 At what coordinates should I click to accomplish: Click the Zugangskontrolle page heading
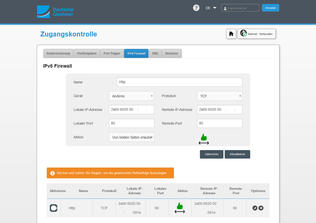(x=69, y=34)
